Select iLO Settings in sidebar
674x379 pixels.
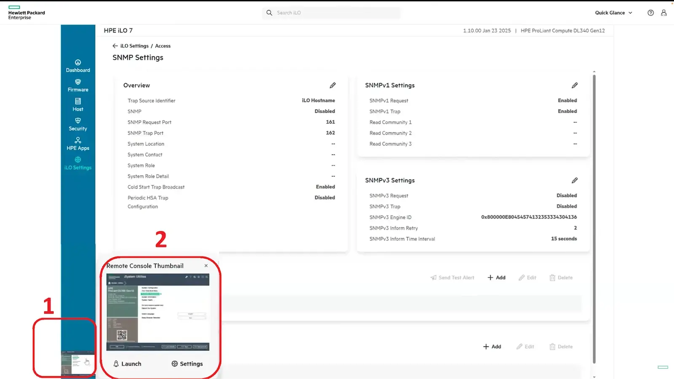coord(78,163)
